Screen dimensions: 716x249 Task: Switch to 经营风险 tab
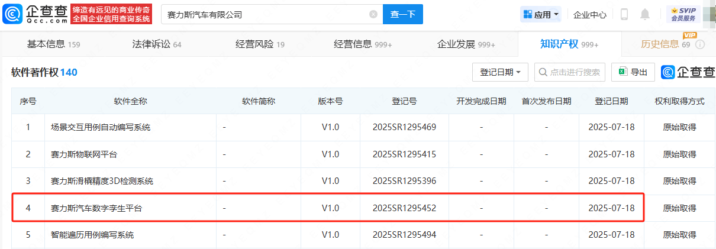pos(260,44)
